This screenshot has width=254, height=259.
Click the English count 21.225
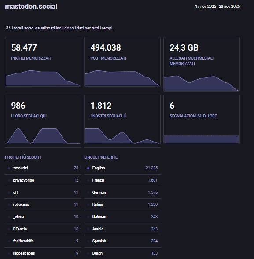click(x=151, y=168)
